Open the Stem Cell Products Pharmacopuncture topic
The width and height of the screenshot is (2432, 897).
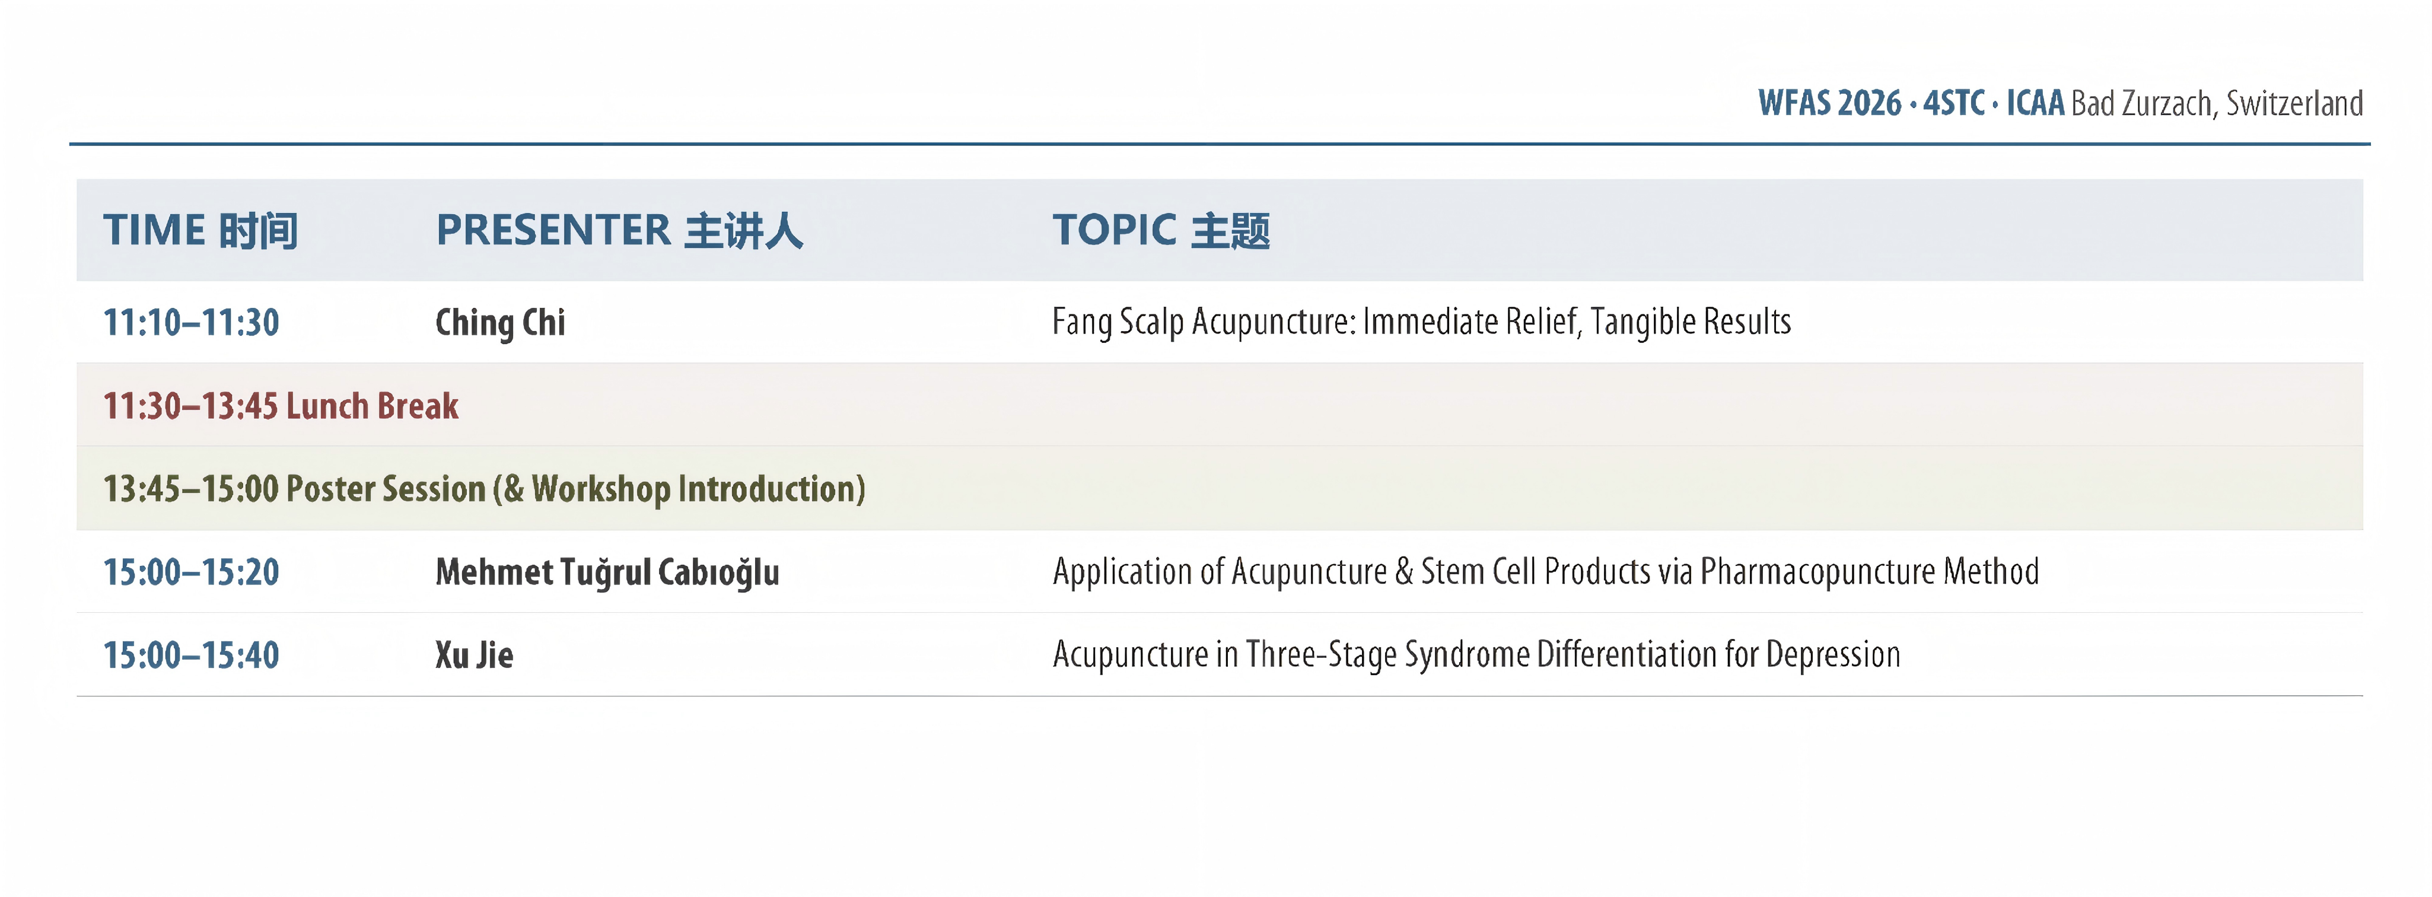tap(1545, 571)
